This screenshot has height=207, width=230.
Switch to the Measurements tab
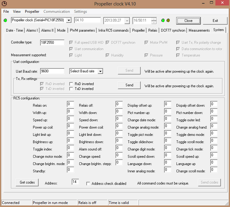(199, 30)
